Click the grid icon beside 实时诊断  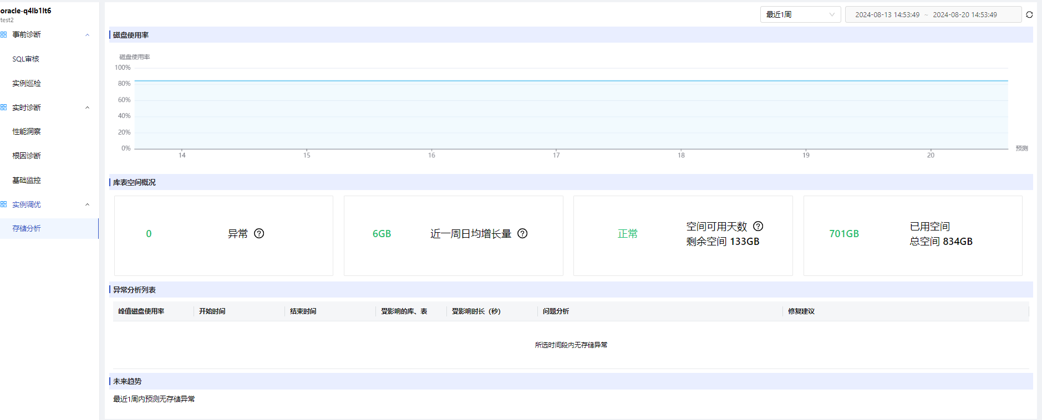pos(4,107)
